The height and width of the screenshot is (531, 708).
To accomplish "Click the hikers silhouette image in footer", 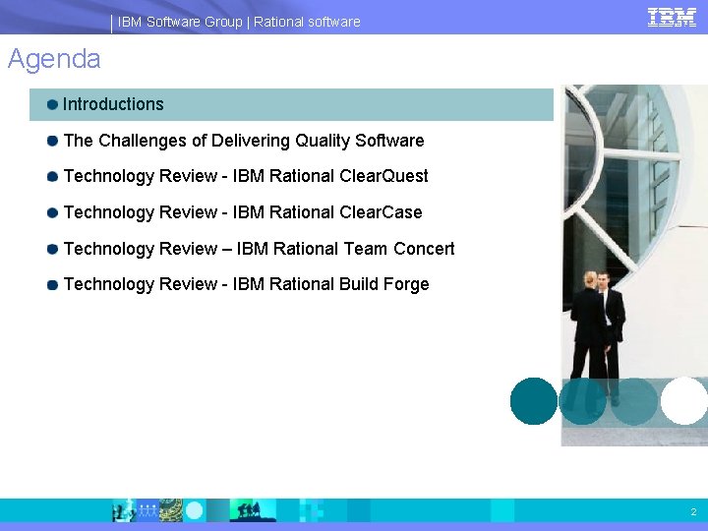I will pyautogui.click(x=253, y=510).
